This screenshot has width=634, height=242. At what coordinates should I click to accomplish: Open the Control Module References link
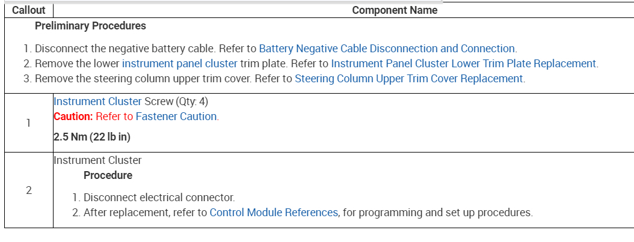point(274,212)
